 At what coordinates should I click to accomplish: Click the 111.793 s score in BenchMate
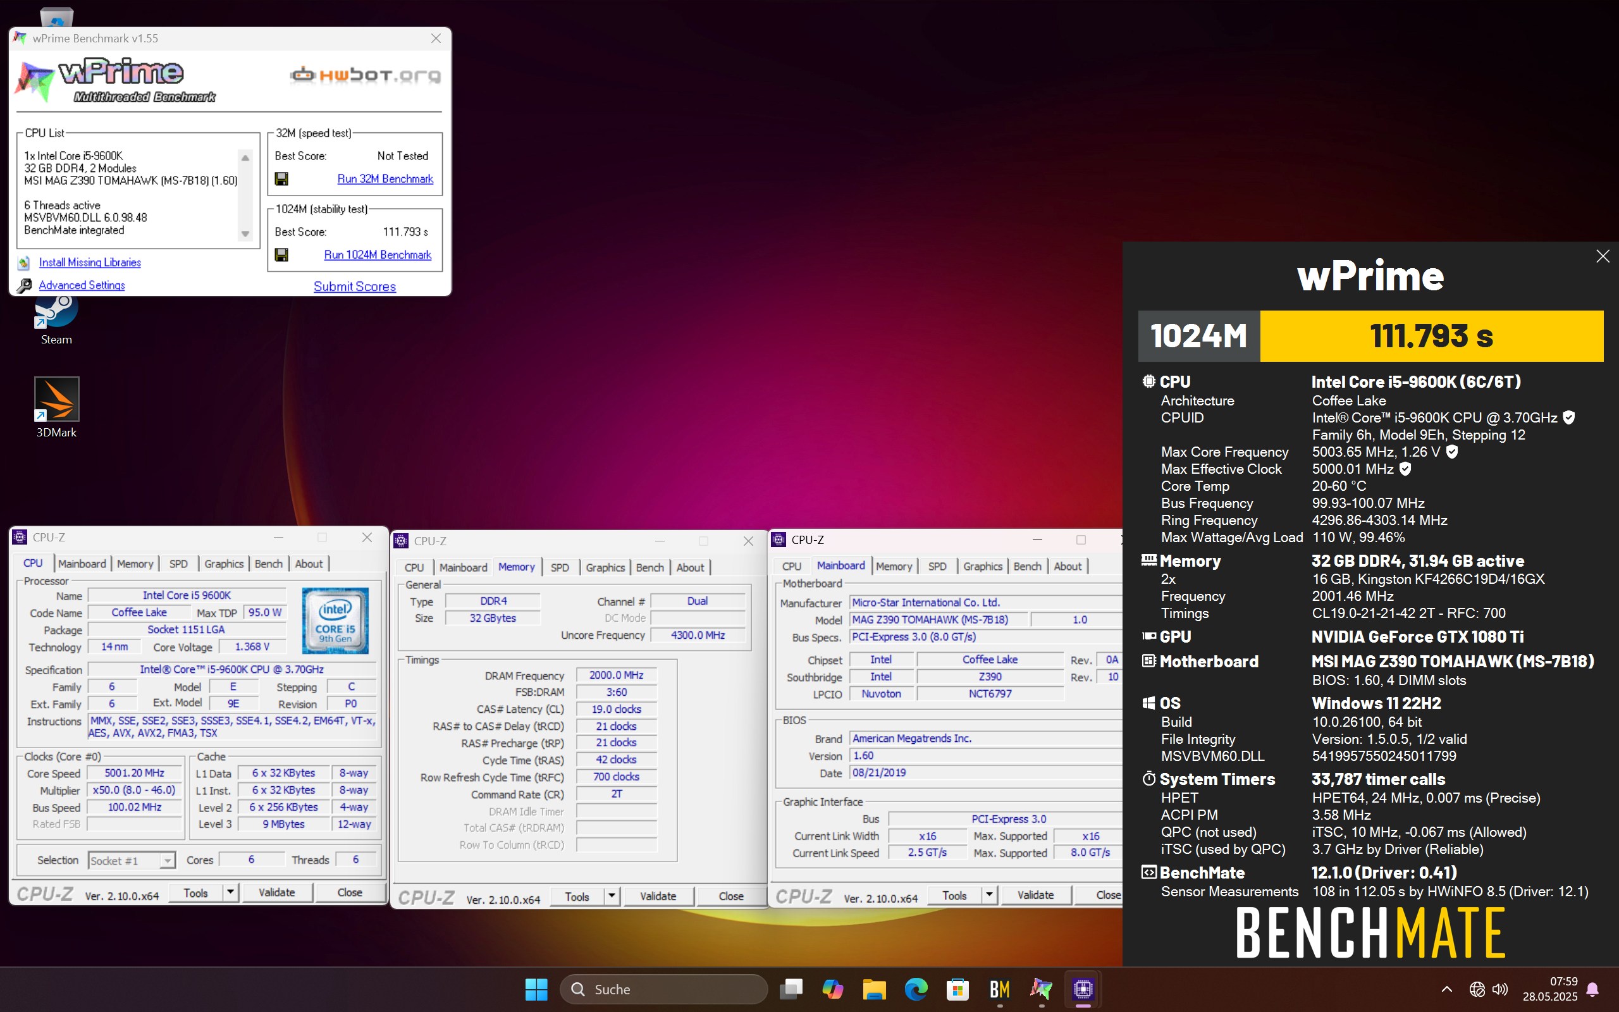(x=1431, y=335)
